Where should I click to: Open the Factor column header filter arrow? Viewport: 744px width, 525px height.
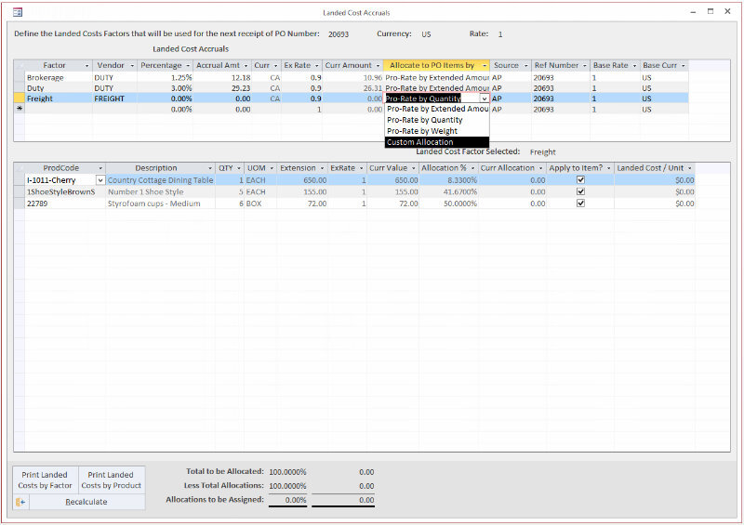(x=86, y=66)
